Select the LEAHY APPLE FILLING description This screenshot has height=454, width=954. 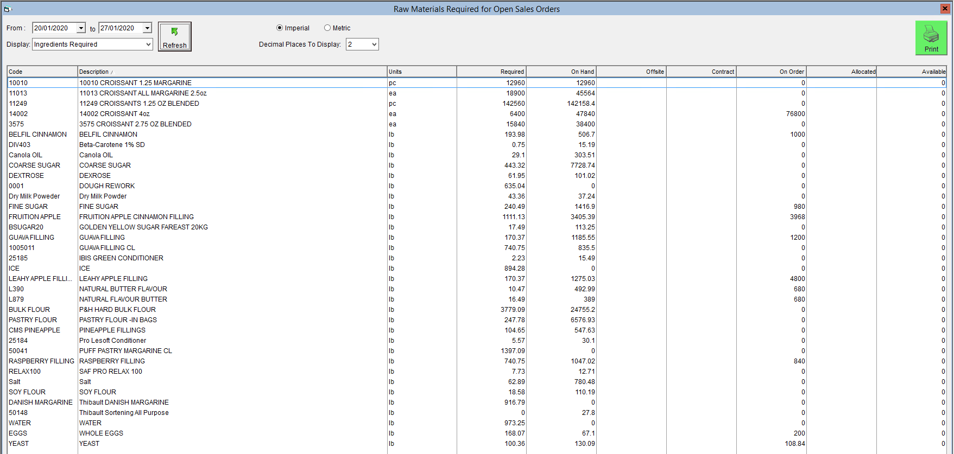coord(113,279)
